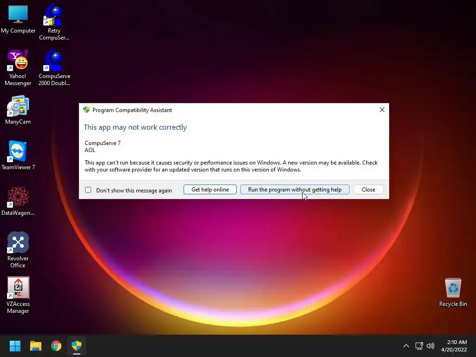Click the Get help online button
476x357 pixels.
tap(210, 190)
